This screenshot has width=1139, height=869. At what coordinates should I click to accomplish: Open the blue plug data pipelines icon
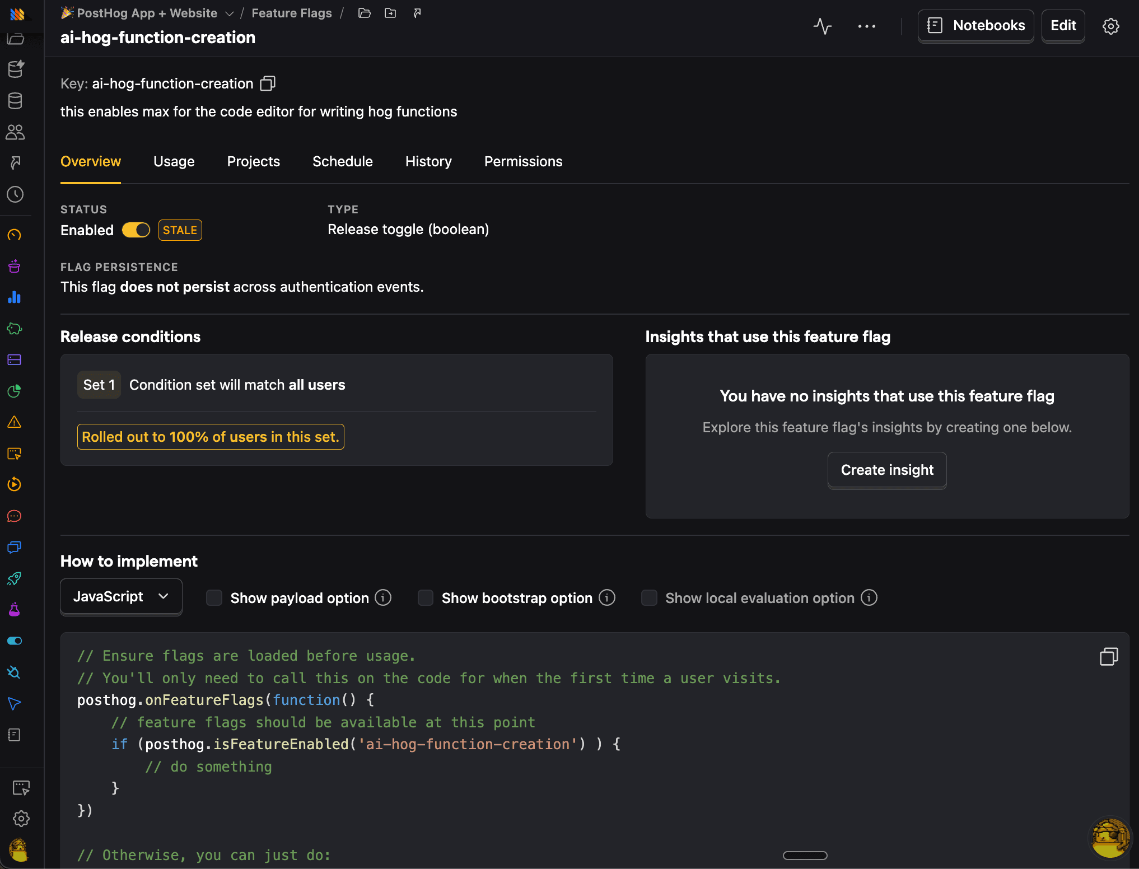(x=15, y=672)
